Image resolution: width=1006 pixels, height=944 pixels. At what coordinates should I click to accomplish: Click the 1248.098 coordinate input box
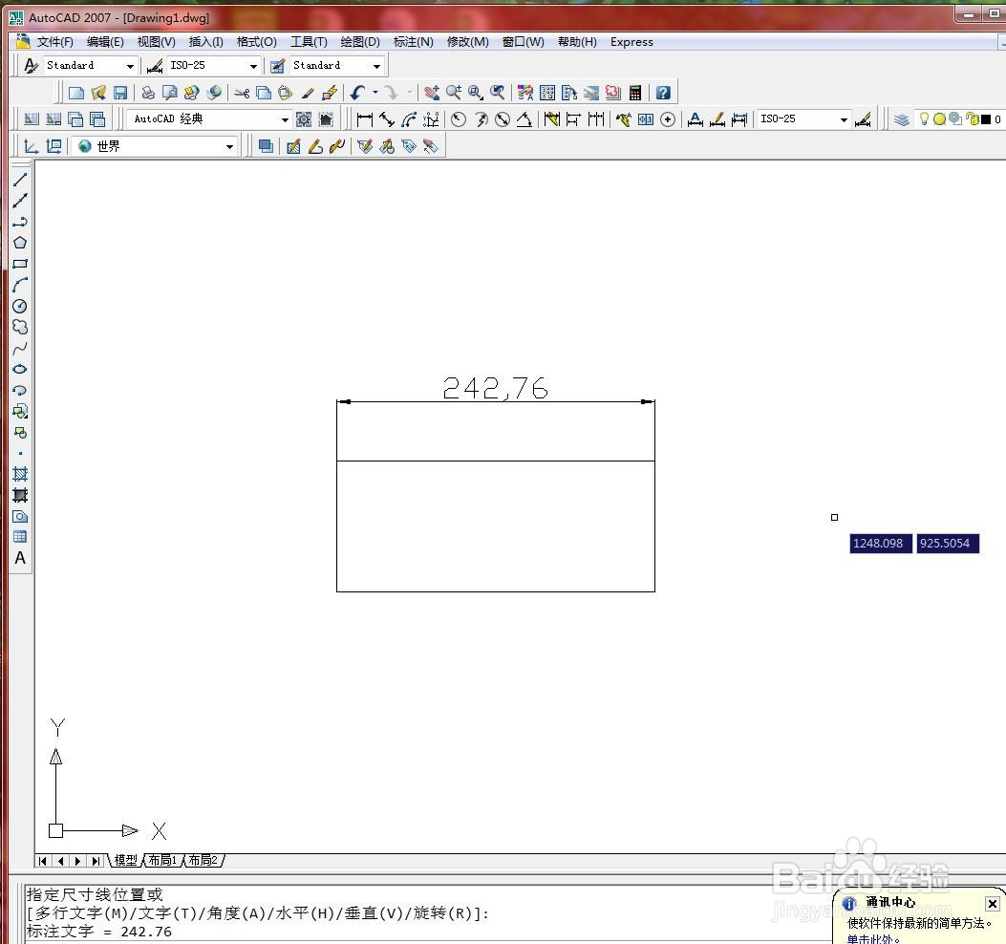point(880,543)
